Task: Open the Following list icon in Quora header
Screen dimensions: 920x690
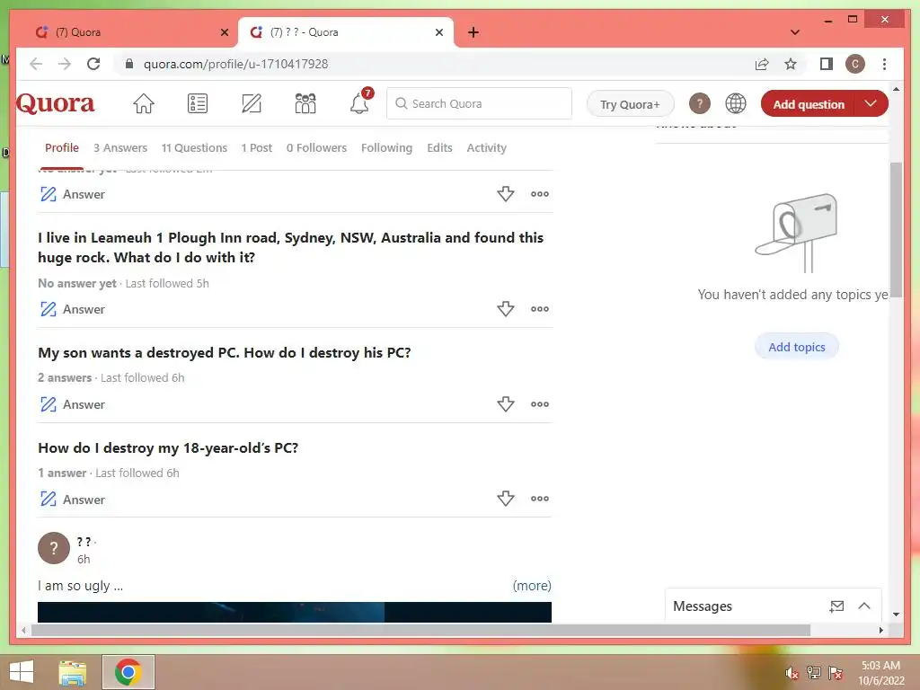Action: tap(197, 104)
